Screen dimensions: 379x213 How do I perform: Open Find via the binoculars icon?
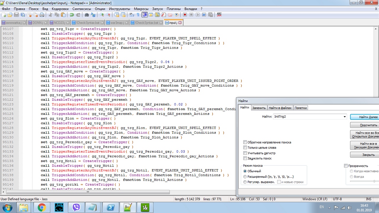(87, 15)
